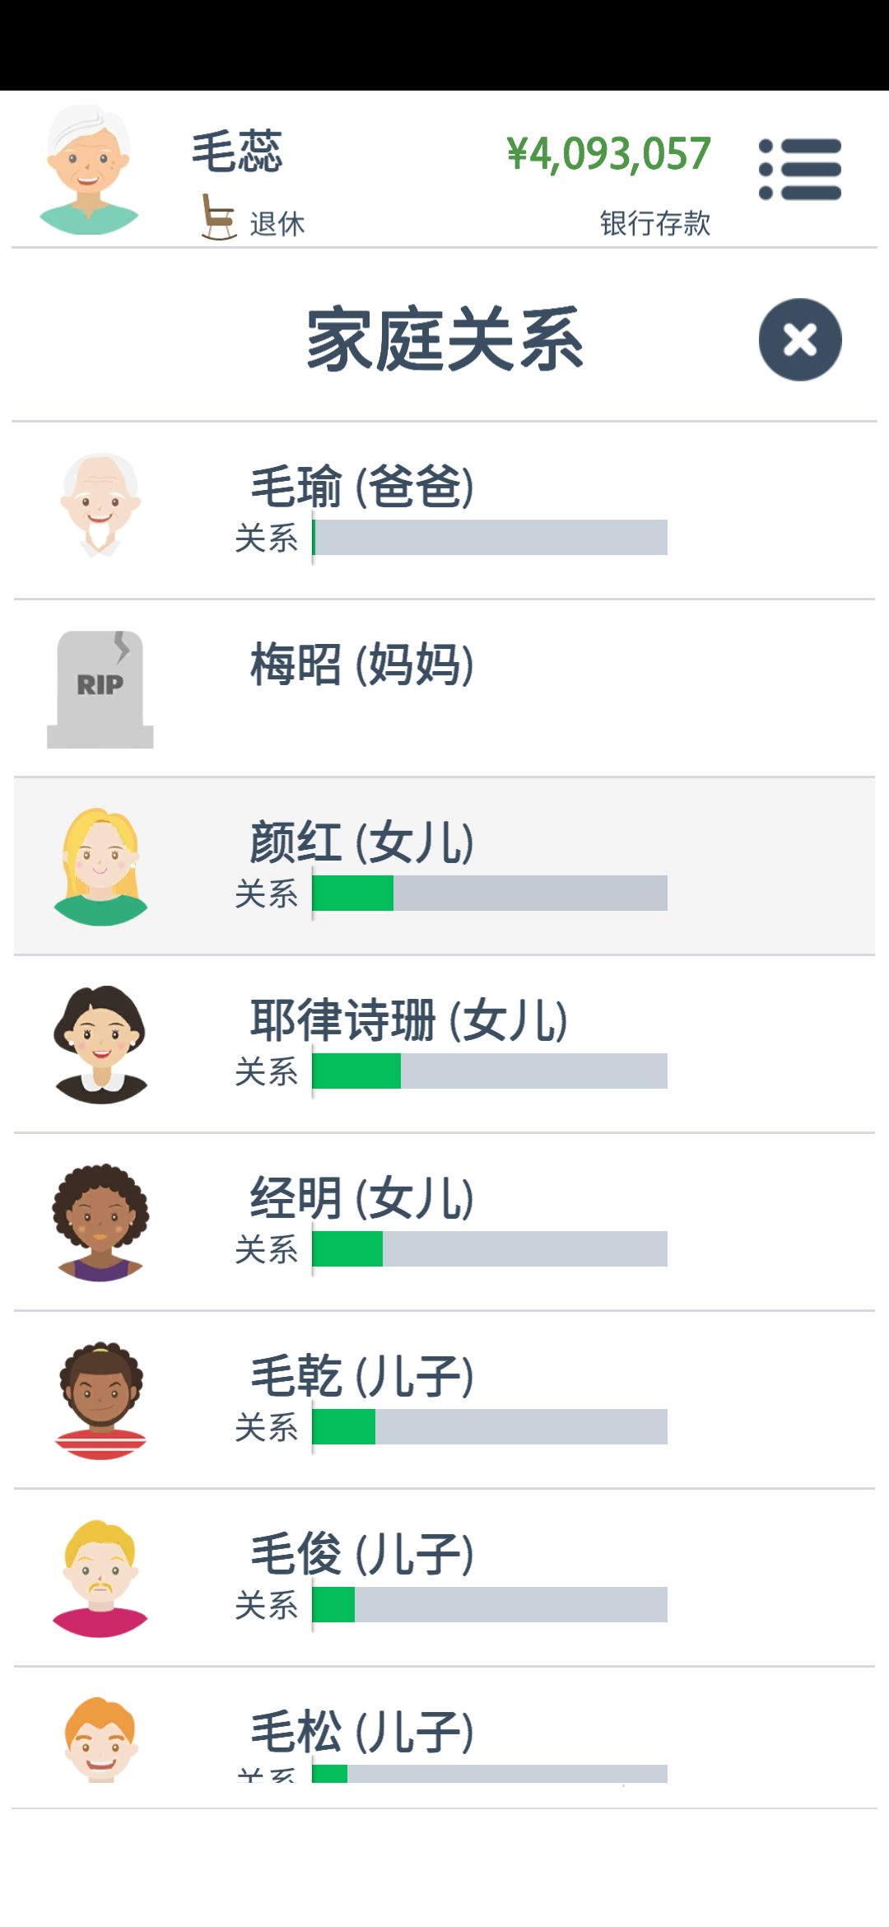This screenshot has height=1927, width=889.
Task: Select daughter 颜红 (女儿) row
Action: point(444,866)
